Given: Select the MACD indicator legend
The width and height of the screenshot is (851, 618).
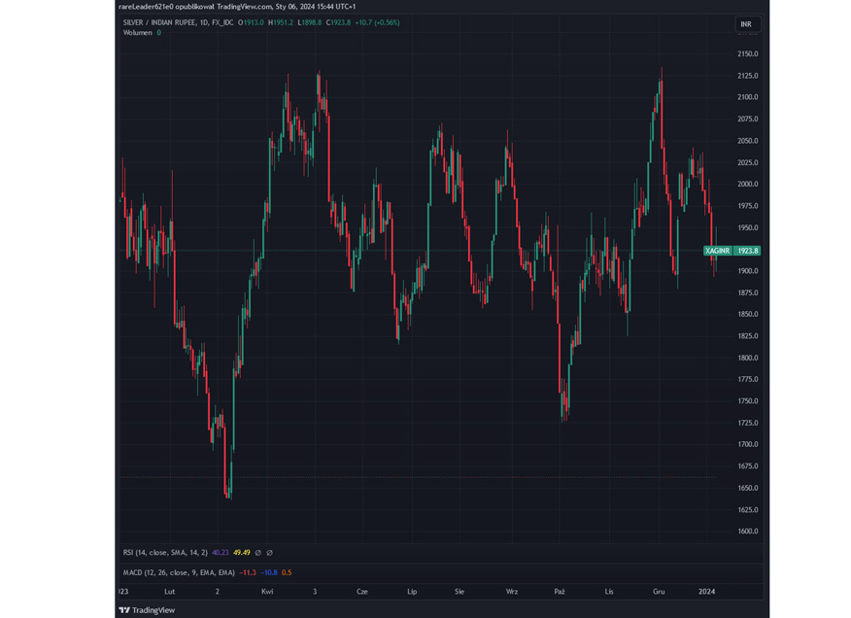Looking at the screenshot, I should click(179, 572).
